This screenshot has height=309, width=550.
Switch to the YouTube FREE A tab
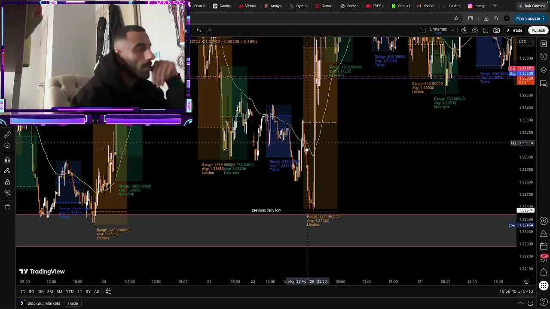coord(375,6)
